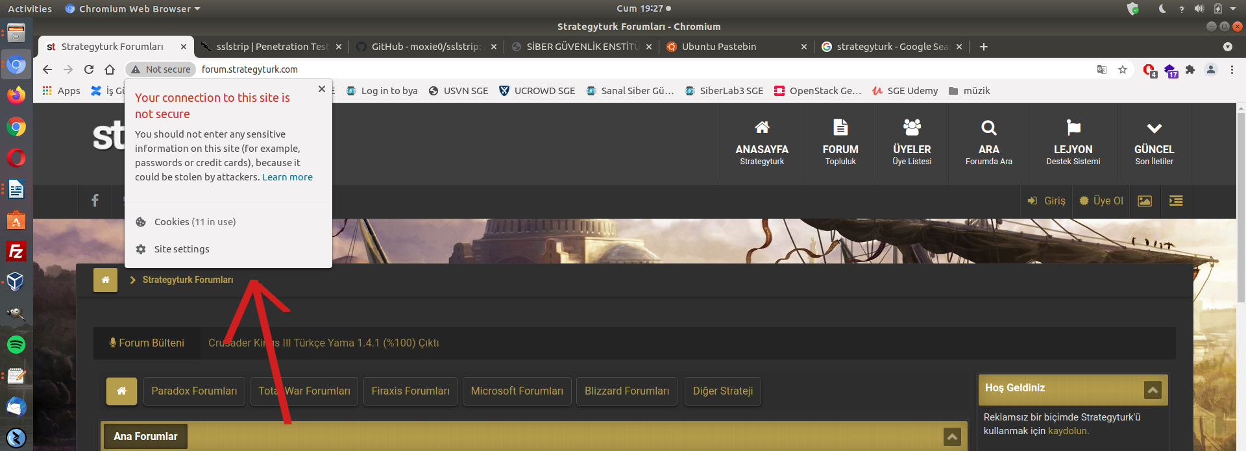Image resolution: width=1246 pixels, height=451 pixels.
Task: Open the Paradox Forumları category
Action: point(194,391)
